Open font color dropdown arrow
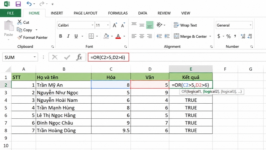Viewport: 266px width, 150px height. [124, 36]
